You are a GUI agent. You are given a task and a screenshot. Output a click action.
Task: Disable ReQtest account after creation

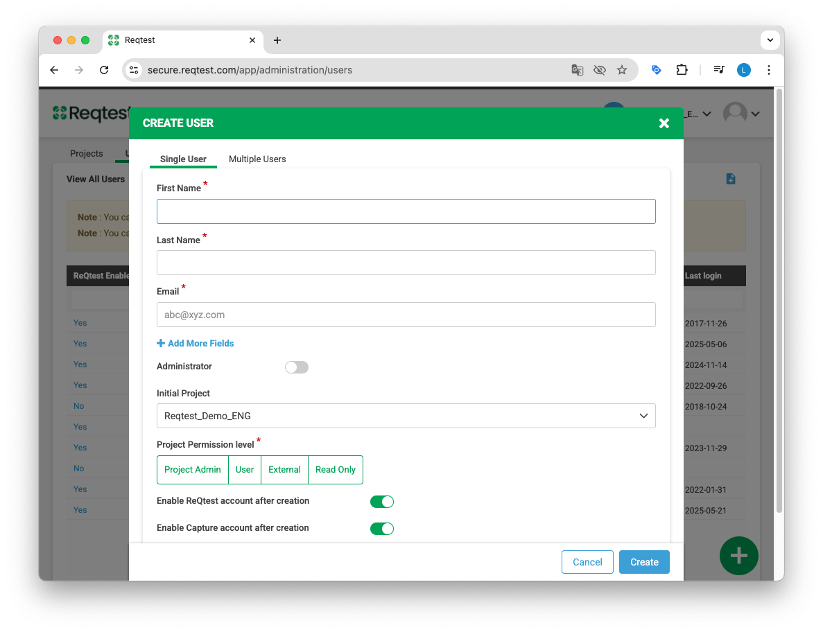[x=381, y=502]
